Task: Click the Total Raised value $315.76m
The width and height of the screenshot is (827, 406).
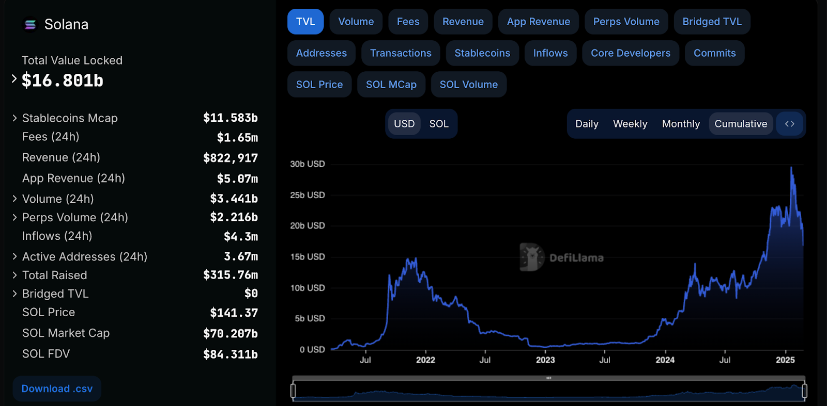Action: tap(231, 274)
